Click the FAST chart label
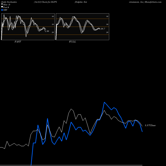The height and width of the screenshot is (166, 166). (18, 42)
